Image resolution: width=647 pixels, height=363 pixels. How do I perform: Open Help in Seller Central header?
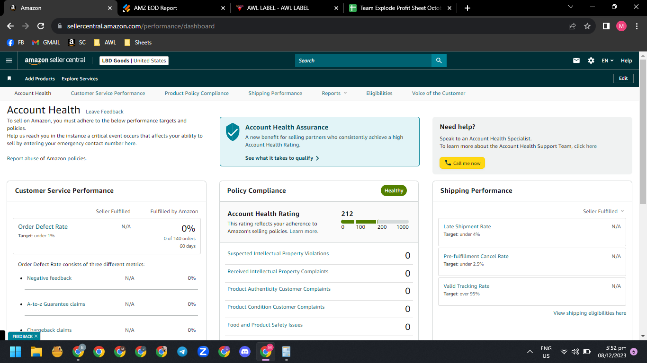(x=626, y=60)
